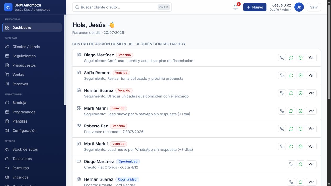Focus the Buscar cliente o auto field
Screen dimensions: 331x186
(x=122, y=7)
